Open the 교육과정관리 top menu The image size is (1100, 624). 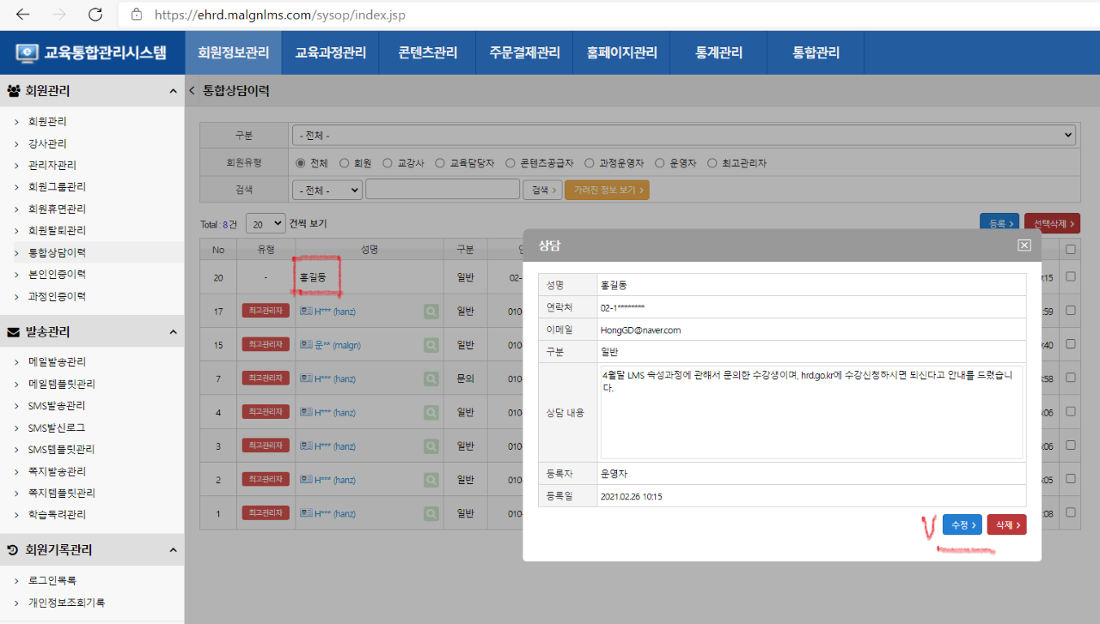pyautogui.click(x=330, y=53)
